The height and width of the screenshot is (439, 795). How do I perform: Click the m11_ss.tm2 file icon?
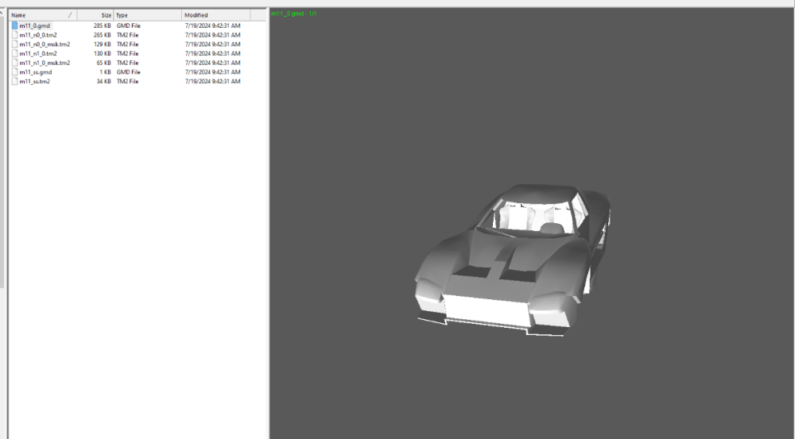click(14, 81)
